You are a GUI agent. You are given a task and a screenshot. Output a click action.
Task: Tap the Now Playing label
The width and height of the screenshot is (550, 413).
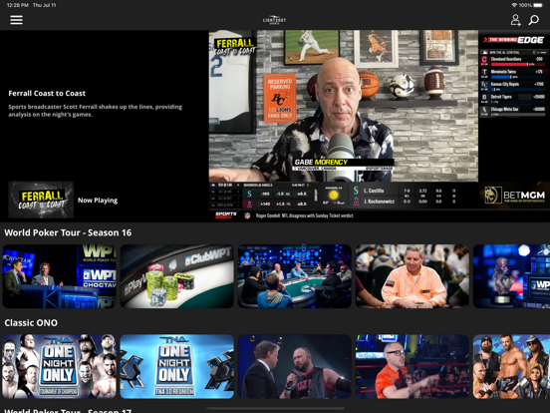pos(98,201)
